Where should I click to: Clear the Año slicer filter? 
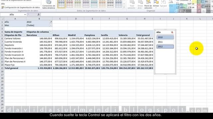point(172,32)
